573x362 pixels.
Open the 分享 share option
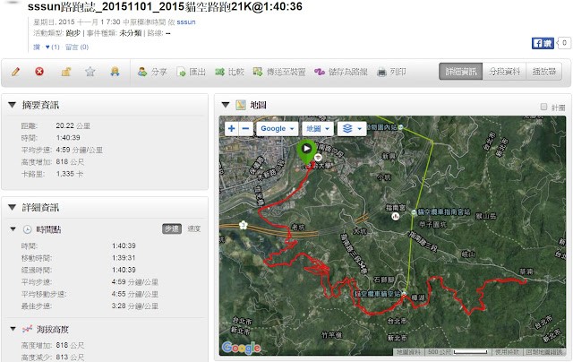[152, 72]
